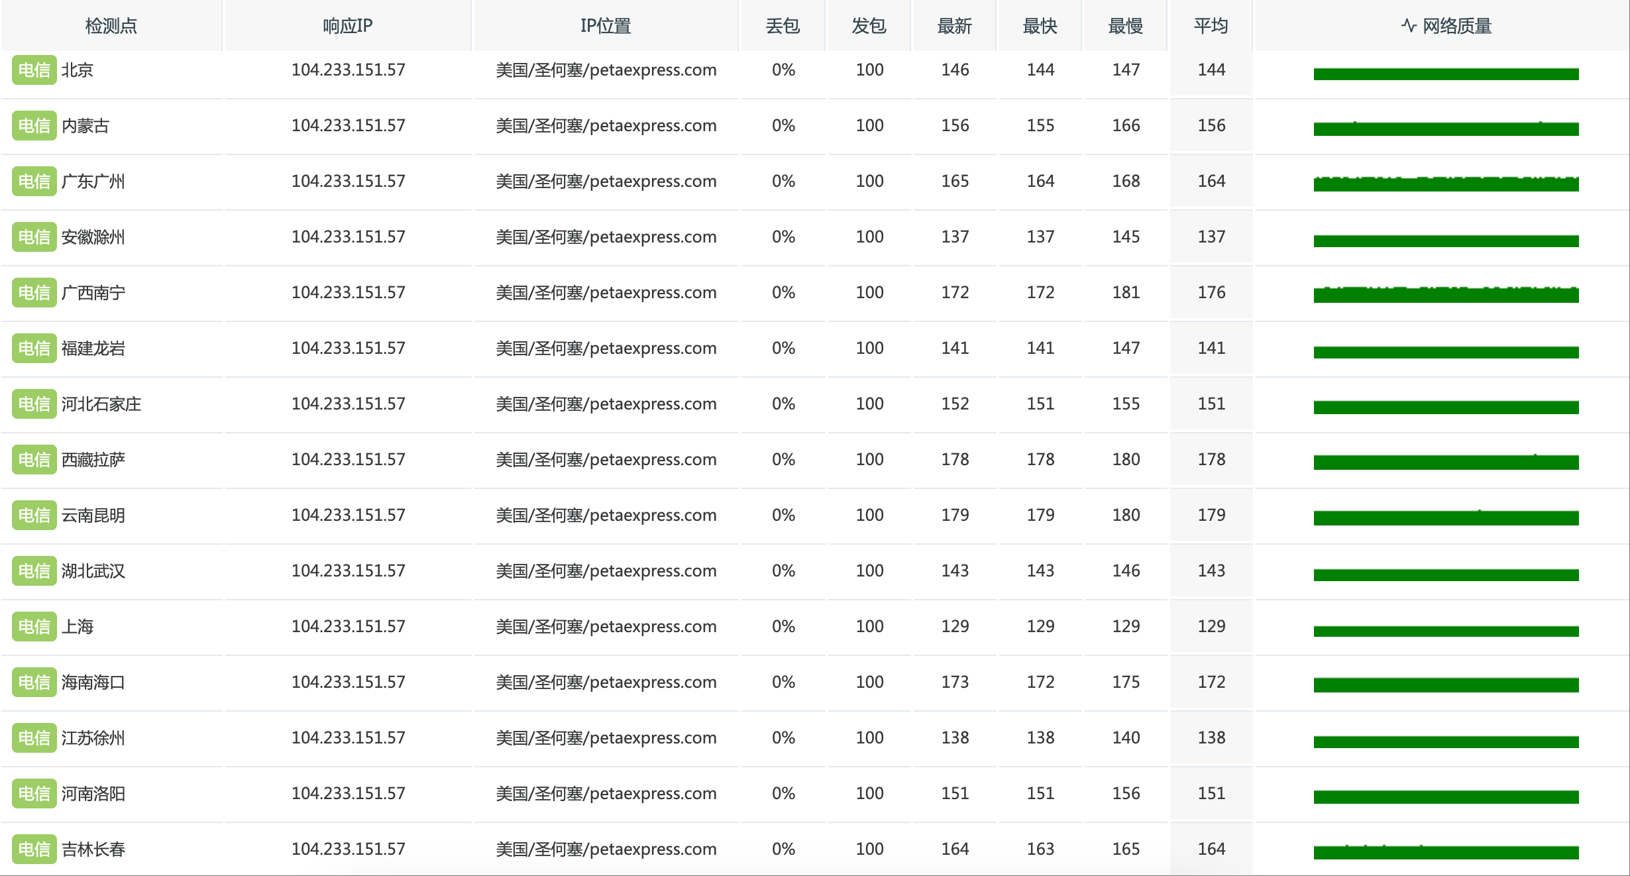Click the 最慢 column header

(1125, 26)
